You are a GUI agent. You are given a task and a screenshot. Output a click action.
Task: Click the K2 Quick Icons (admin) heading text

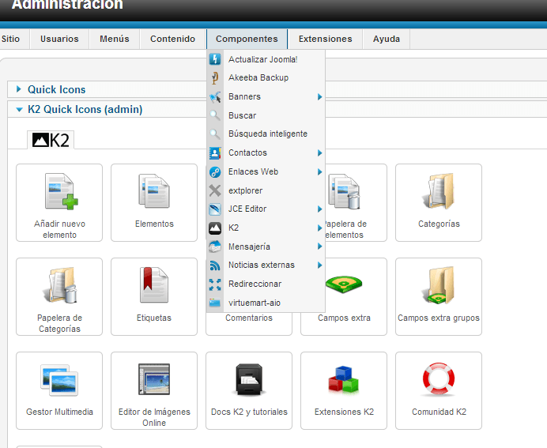(x=85, y=110)
